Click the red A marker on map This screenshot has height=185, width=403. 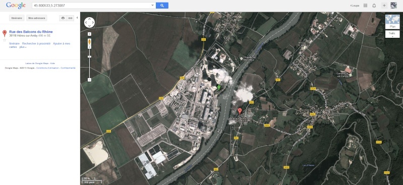pyautogui.click(x=240, y=111)
